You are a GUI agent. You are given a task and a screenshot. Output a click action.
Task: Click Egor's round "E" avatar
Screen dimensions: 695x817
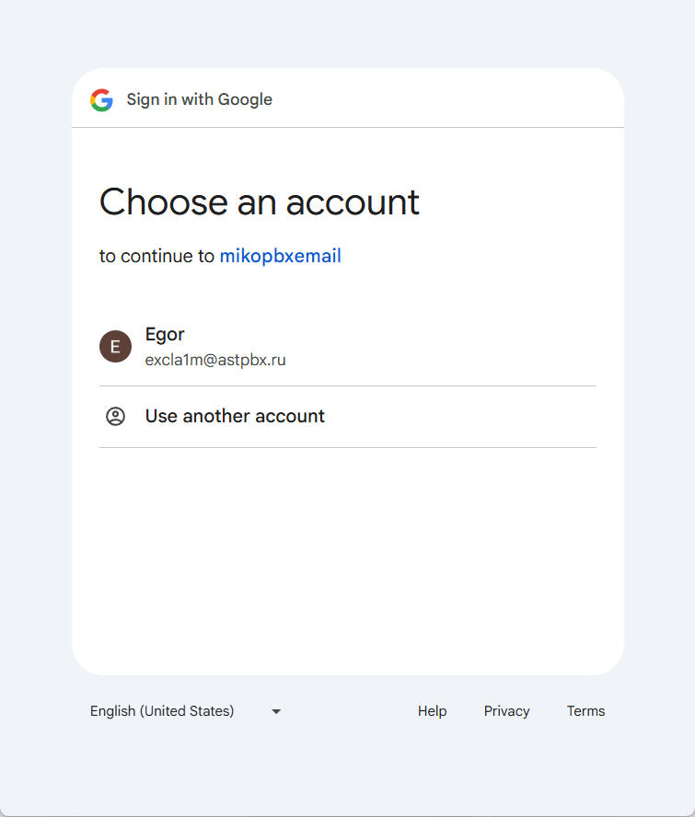coord(115,347)
